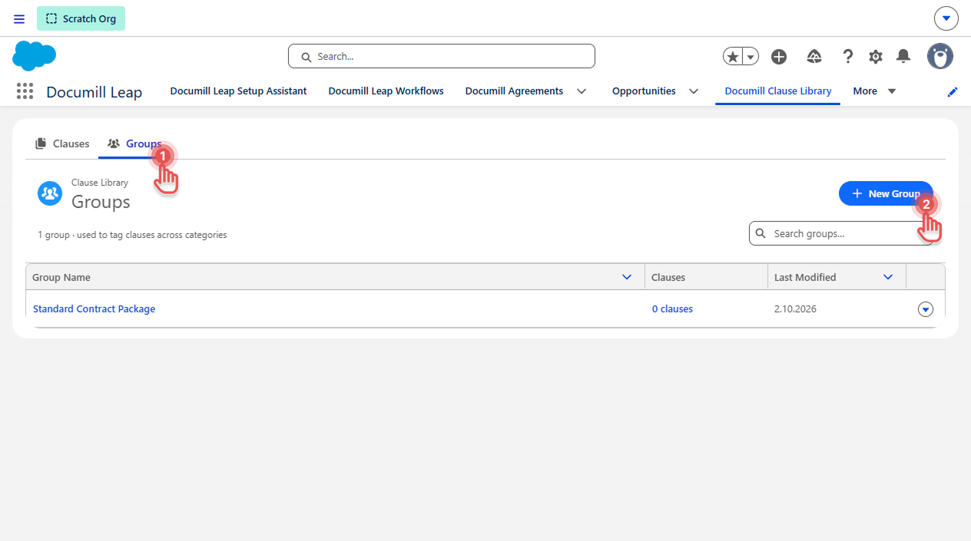Open row actions for Standard Contract Package
The width and height of the screenshot is (971, 541).
[926, 309]
